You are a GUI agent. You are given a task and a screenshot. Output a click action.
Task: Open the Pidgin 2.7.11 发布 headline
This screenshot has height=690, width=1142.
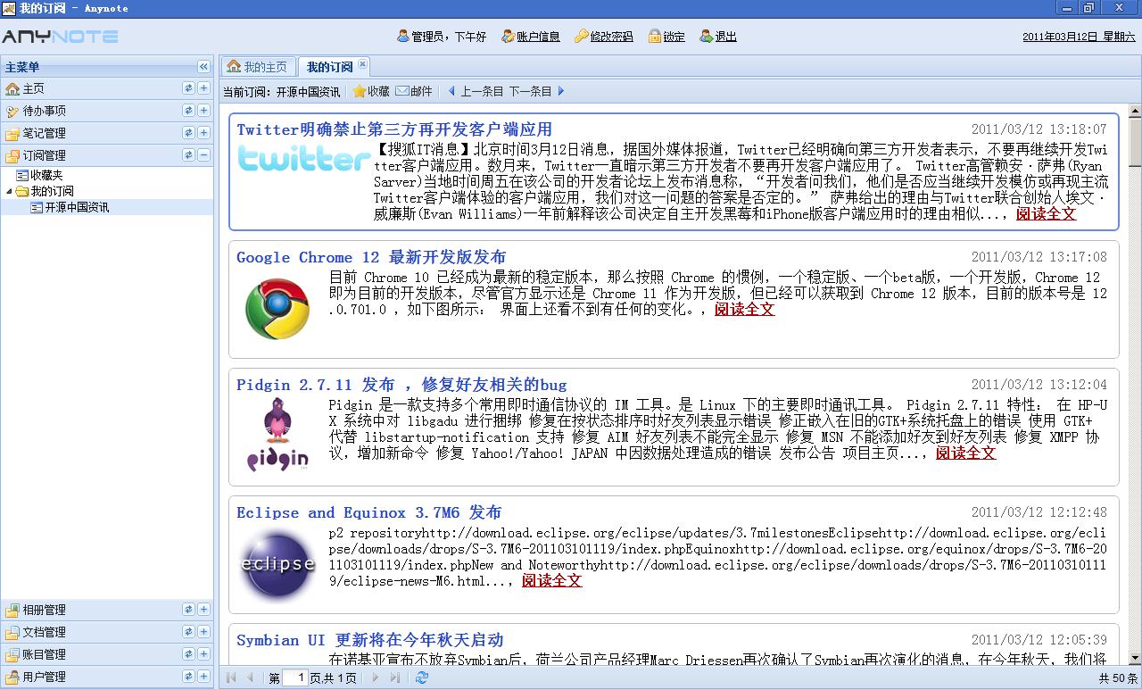pos(401,385)
